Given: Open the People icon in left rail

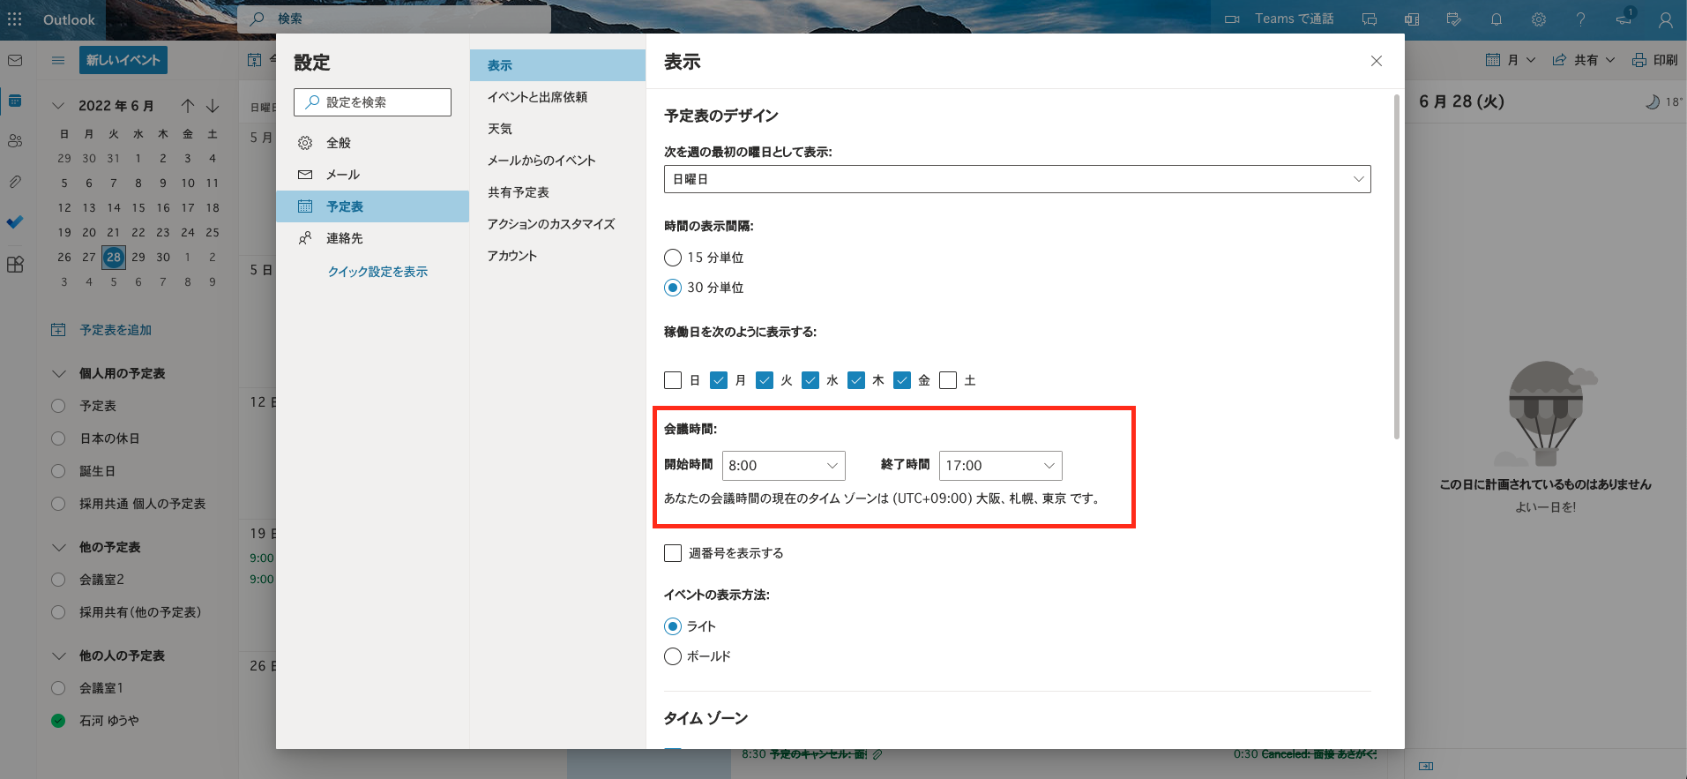Looking at the screenshot, I should 15,141.
